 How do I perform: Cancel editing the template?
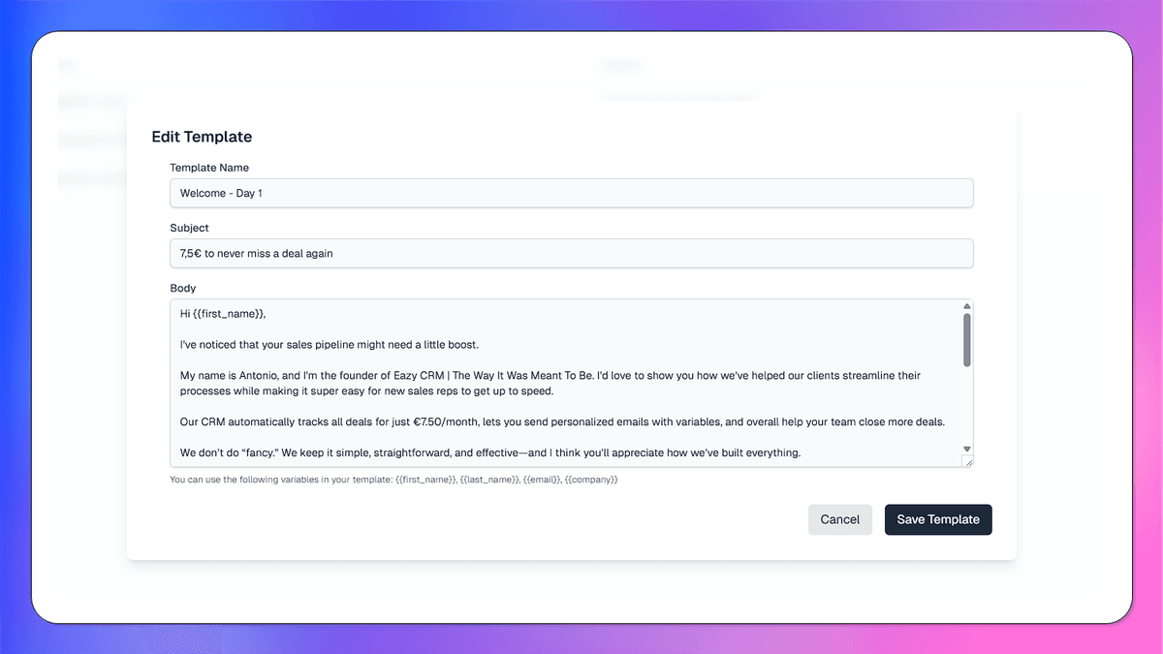tap(839, 519)
